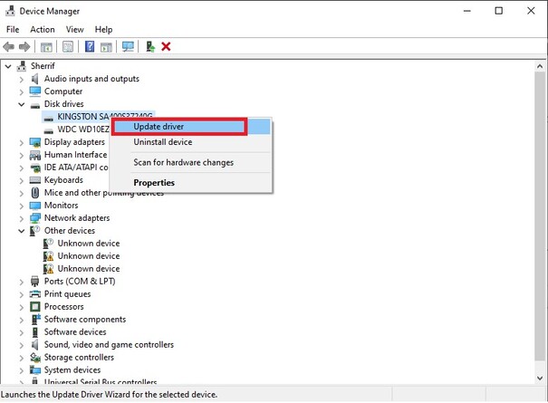Open the File menu
548x403 pixels.
click(x=13, y=29)
